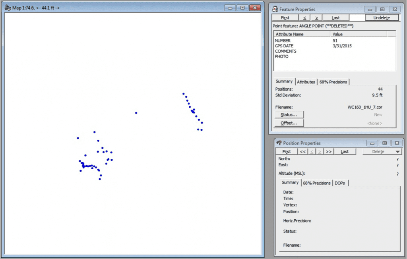The image size is (407, 259).
Task: Close the Position Properties window
Action: pos(397,143)
